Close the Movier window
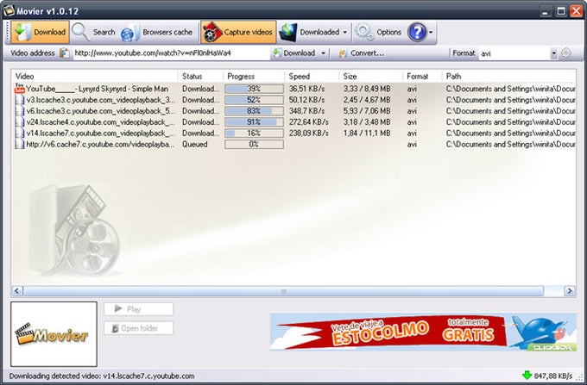Viewport: 587px width, 385px height. (576, 11)
